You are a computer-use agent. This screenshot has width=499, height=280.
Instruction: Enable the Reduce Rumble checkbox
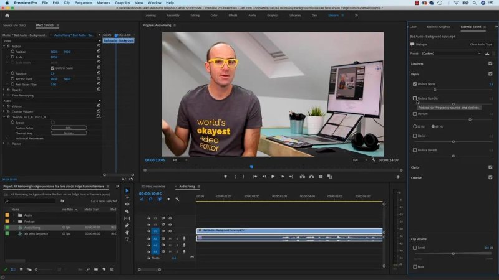click(x=415, y=98)
